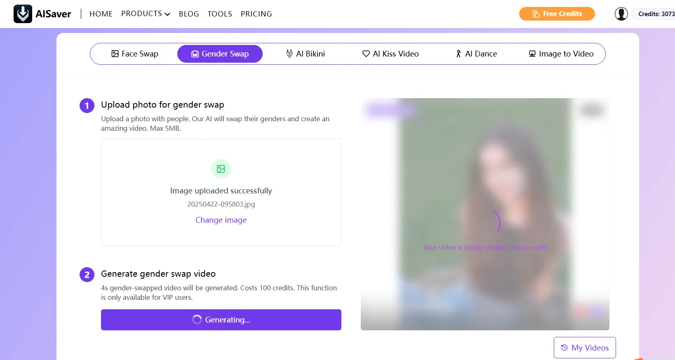Click the blurred video preview

pos(485,214)
